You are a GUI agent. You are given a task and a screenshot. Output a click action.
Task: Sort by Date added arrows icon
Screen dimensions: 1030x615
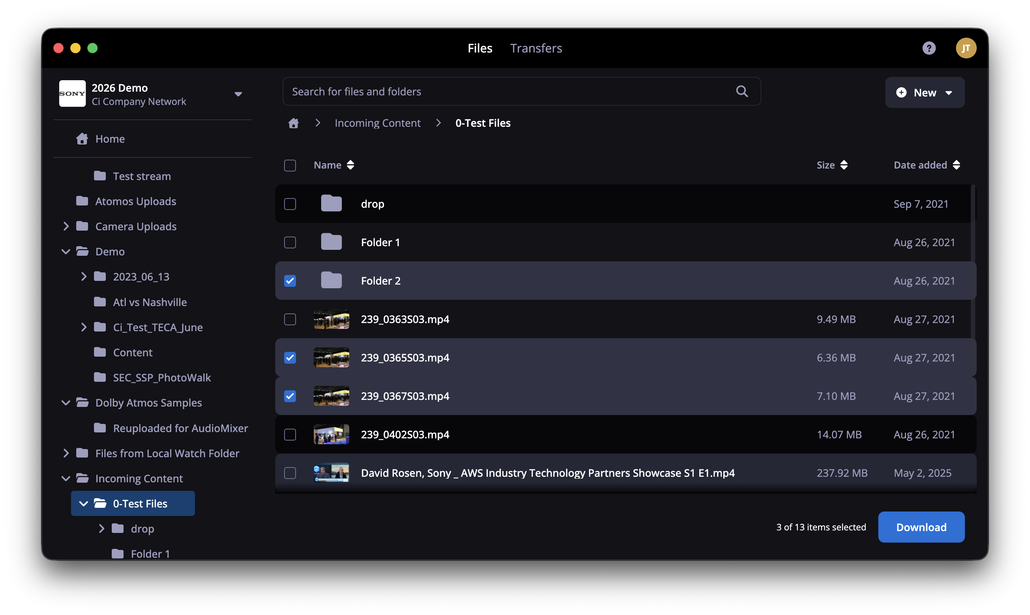click(x=956, y=165)
